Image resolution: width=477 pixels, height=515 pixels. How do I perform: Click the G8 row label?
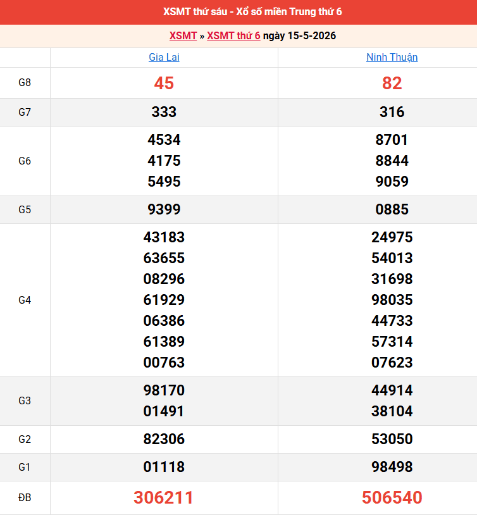click(x=25, y=82)
